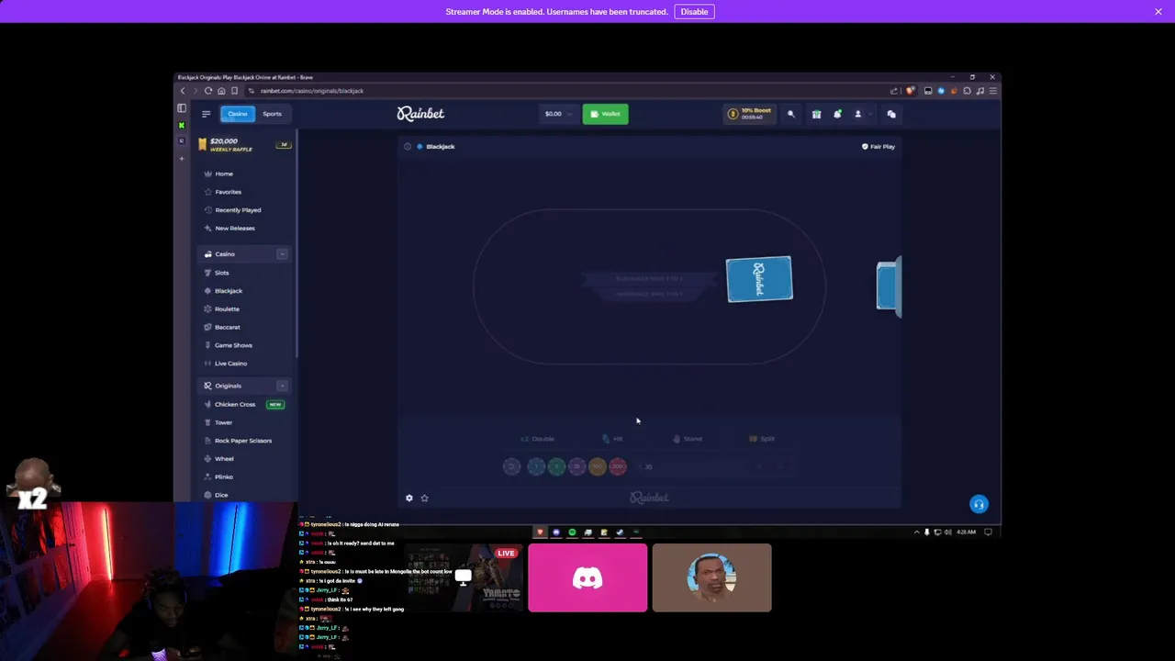
Task: Open the $20,000 Weekly Raffle banner
Action: click(243, 145)
